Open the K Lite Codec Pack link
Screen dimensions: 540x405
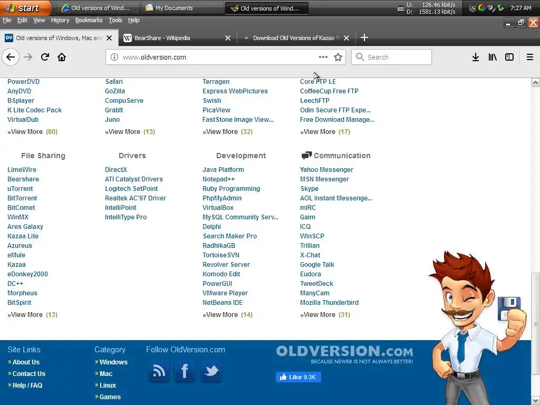(x=34, y=110)
